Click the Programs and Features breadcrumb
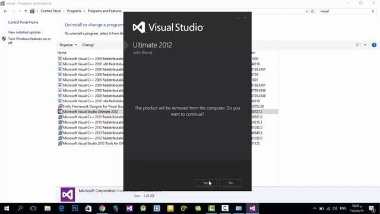380x214 pixels. [x=104, y=11]
